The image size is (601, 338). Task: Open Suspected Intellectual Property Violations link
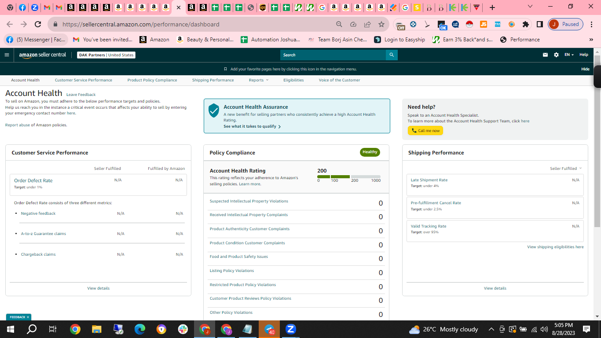click(x=249, y=201)
